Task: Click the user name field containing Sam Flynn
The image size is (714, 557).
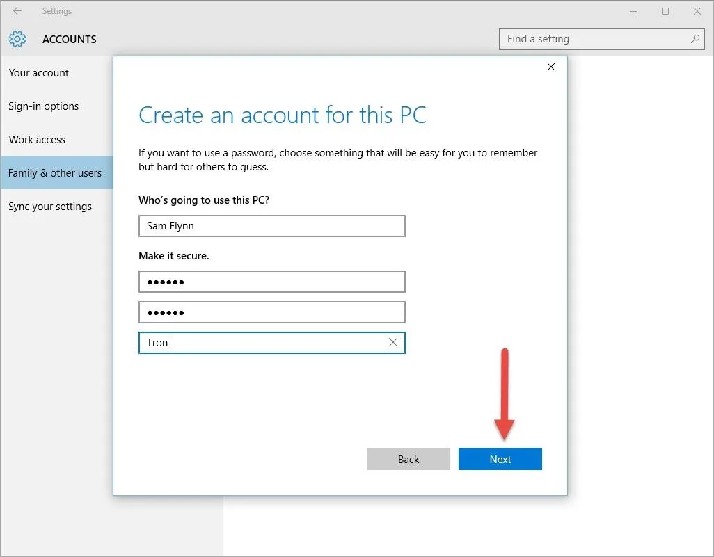Action: [x=271, y=226]
